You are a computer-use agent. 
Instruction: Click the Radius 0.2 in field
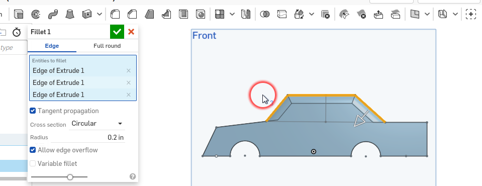click(88, 137)
